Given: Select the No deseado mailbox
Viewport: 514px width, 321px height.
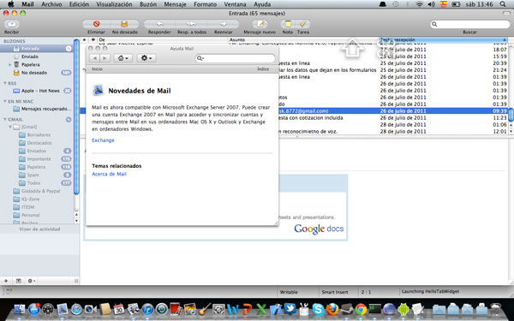Looking at the screenshot, I should coord(34,73).
